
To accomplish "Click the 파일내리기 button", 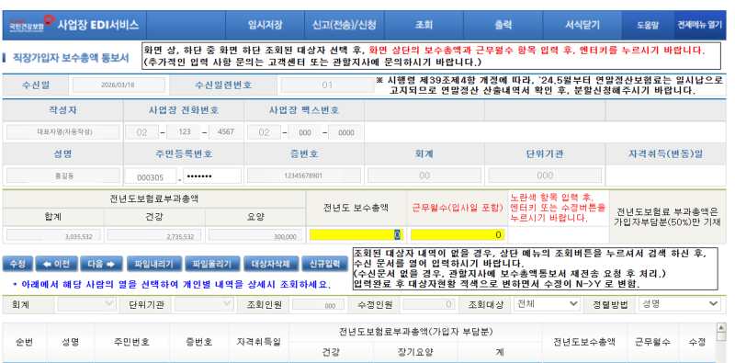I will tap(153, 264).
